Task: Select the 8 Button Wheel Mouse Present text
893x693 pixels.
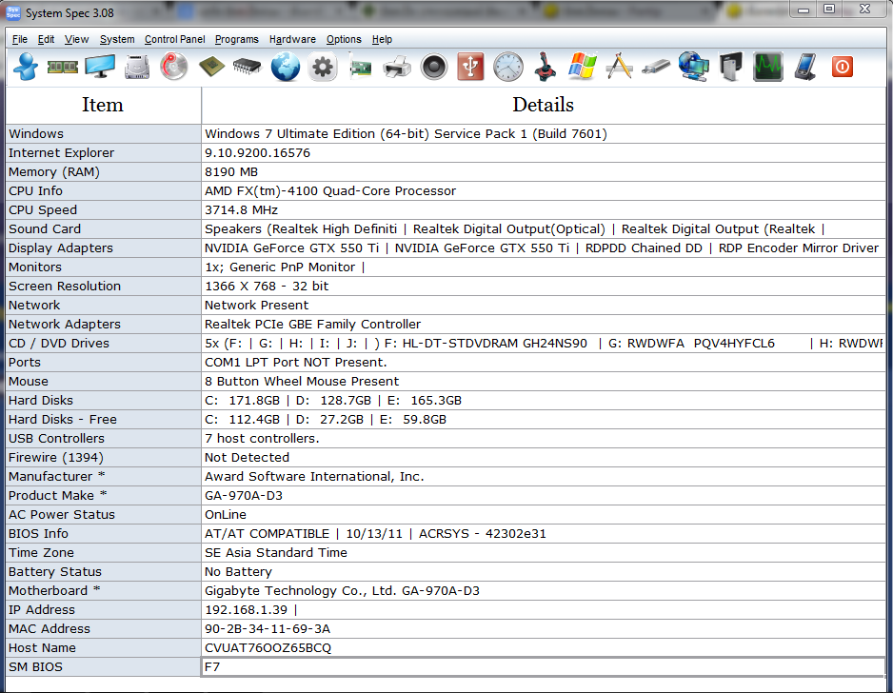Action: pyautogui.click(x=302, y=382)
